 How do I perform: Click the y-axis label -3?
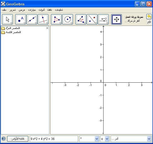point(100,120)
